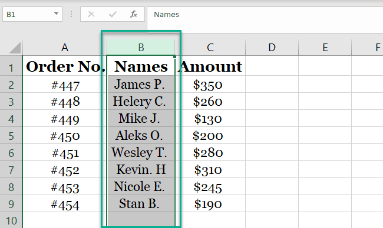Select row 1 header
This screenshot has width=383, height=228.
(11, 66)
